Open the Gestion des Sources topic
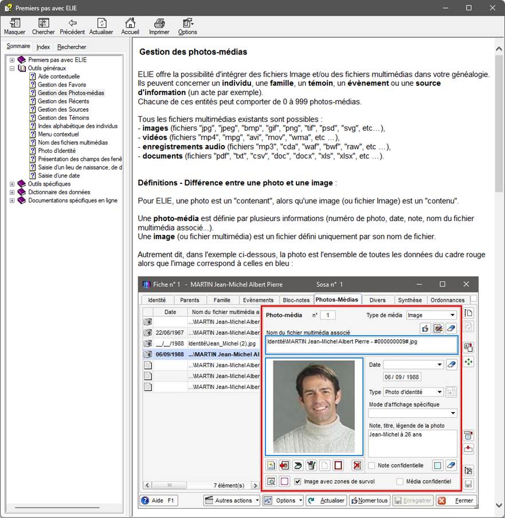 [63, 109]
